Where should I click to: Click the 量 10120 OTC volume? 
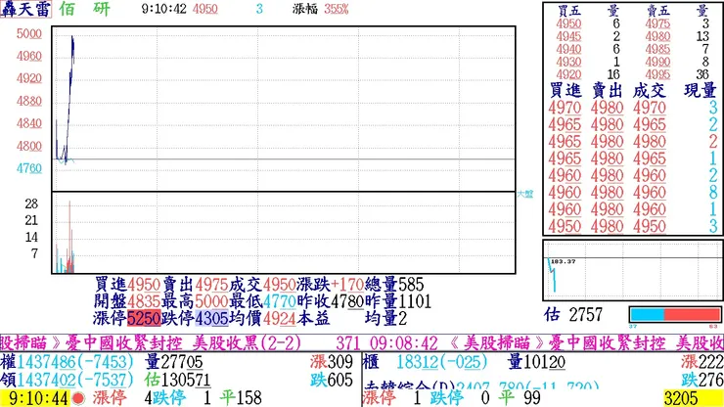click(x=536, y=362)
